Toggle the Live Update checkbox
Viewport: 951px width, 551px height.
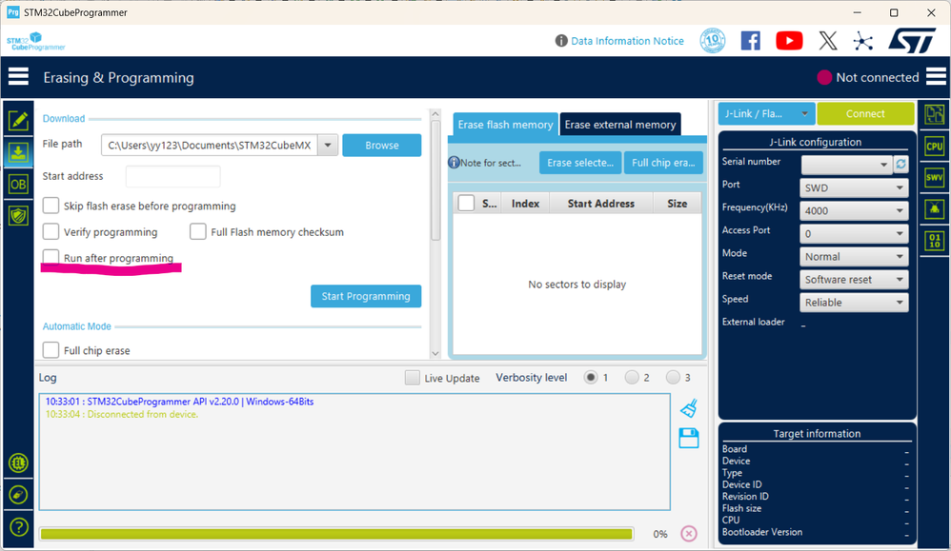pyautogui.click(x=413, y=378)
